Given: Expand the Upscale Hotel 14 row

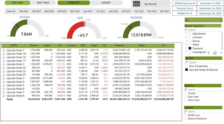Looking at the screenshot, I should click(x=4, y=54).
